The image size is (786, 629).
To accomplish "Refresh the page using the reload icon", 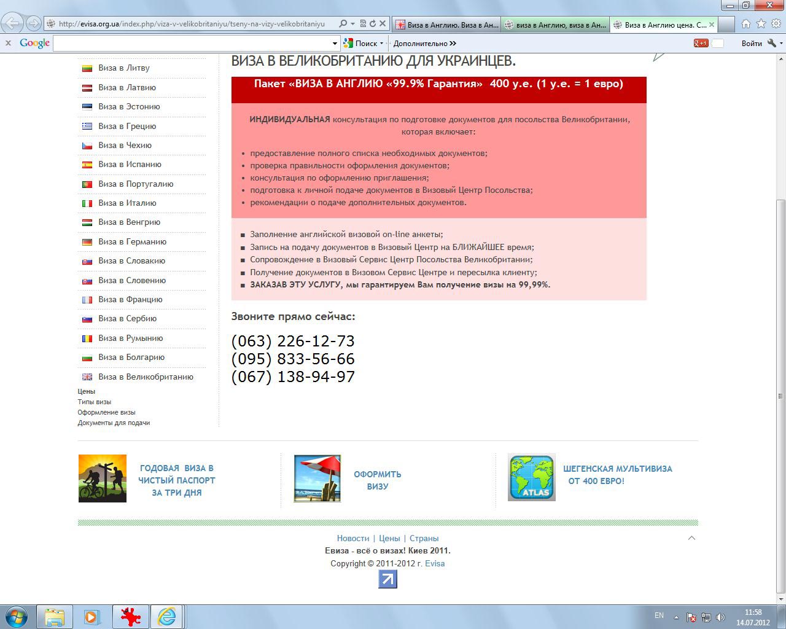I will click(x=372, y=24).
